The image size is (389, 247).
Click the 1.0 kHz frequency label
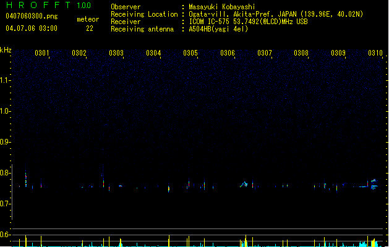coord(5,111)
